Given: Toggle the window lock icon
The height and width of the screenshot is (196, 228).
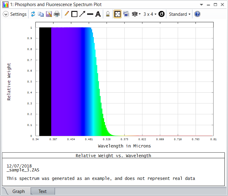Looking at the screenshot, I should click(108, 14).
